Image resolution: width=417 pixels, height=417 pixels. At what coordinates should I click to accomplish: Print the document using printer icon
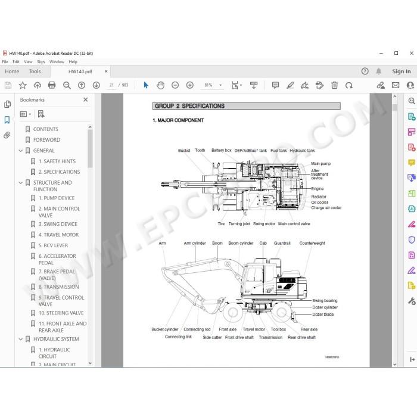coord(52,85)
